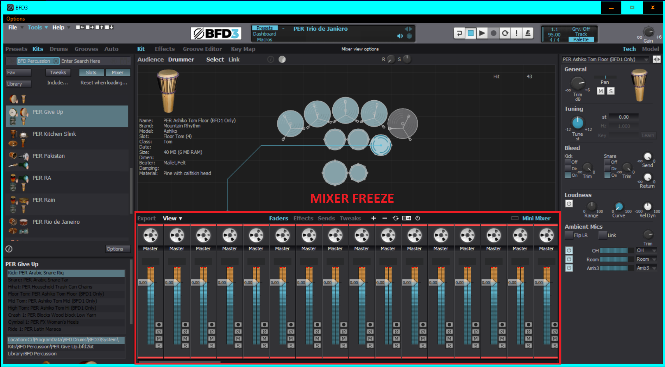Open the Amb3 mic channel dropdown
This screenshot has height=367, width=665.
coord(646,268)
